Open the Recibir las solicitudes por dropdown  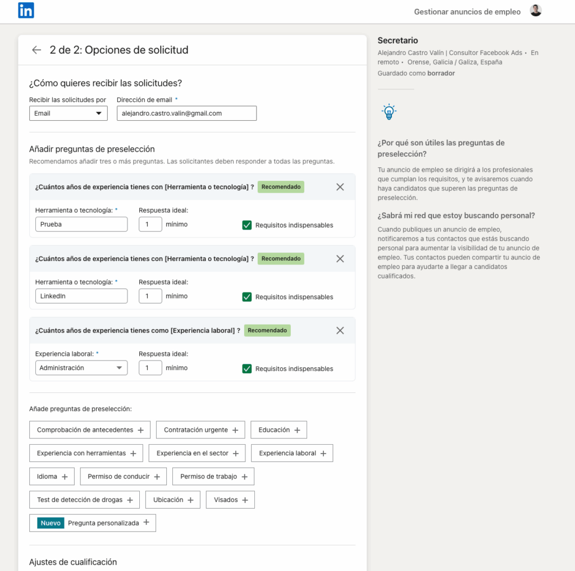[x=68, y=113]
